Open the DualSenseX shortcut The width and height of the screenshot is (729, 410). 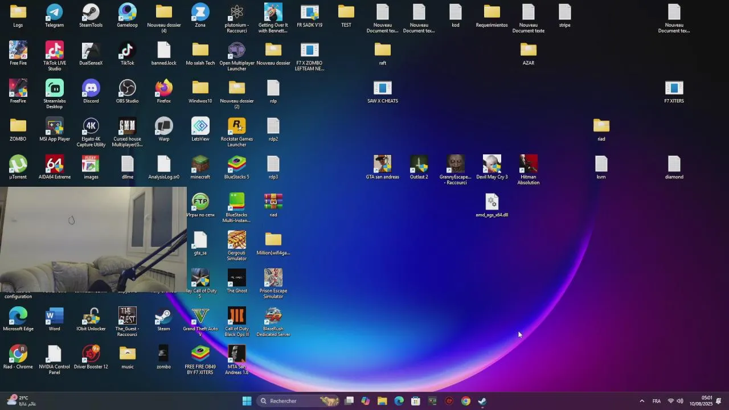91,54
